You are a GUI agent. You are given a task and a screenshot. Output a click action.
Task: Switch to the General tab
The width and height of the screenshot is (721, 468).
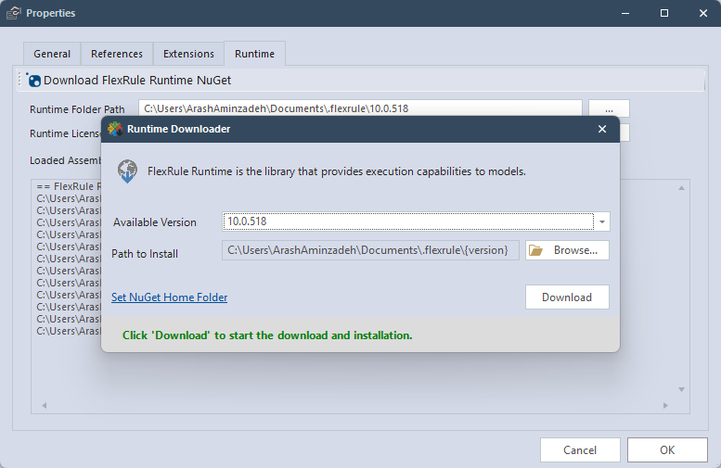[x=52, y=54]
